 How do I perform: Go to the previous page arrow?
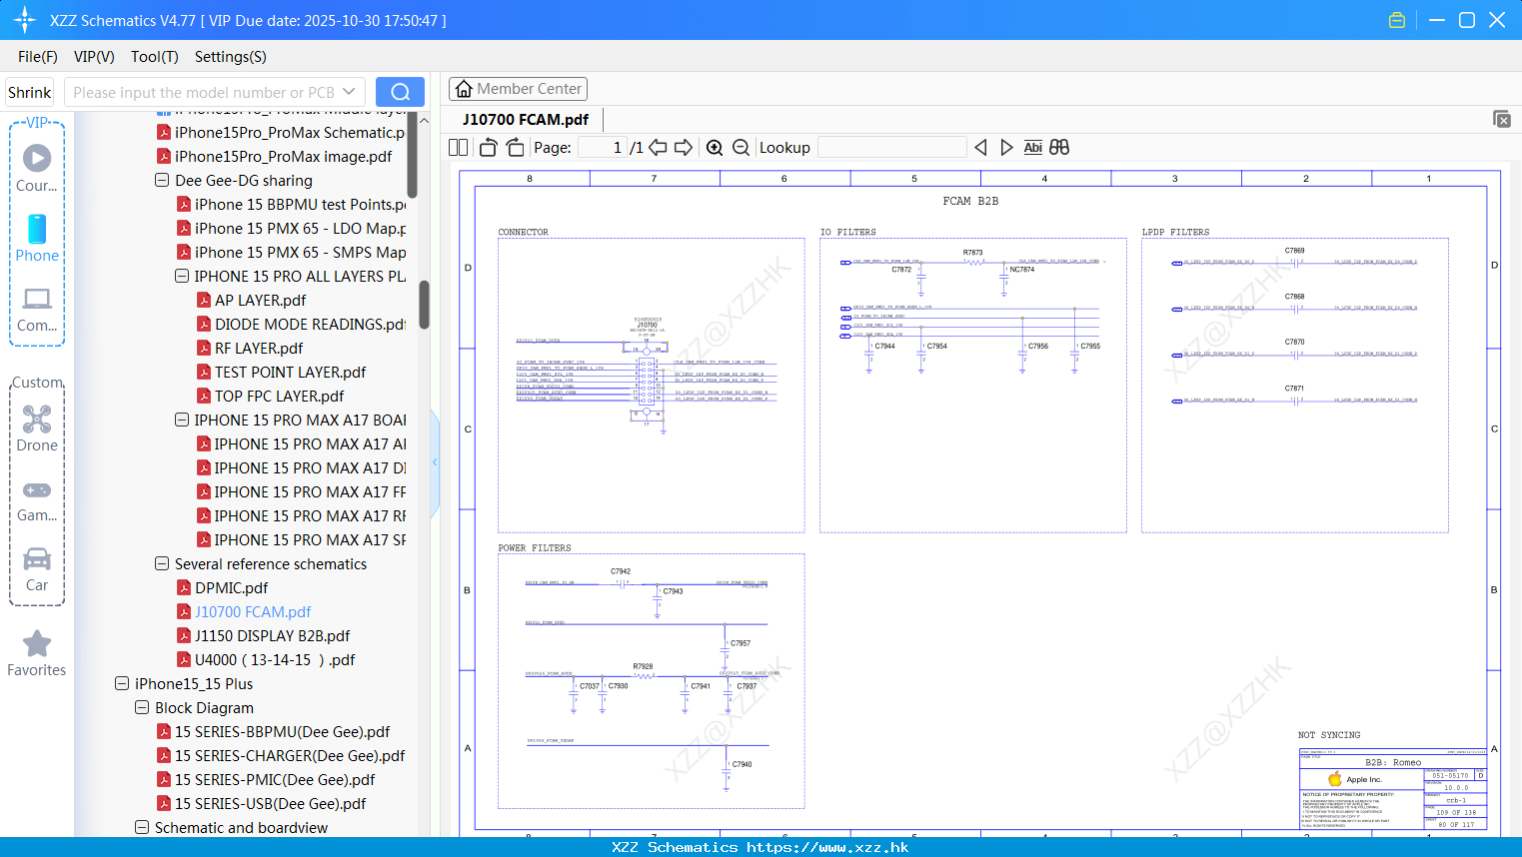pos(658,147)
